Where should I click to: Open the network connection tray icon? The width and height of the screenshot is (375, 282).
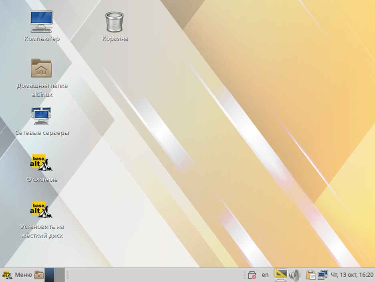323,275
